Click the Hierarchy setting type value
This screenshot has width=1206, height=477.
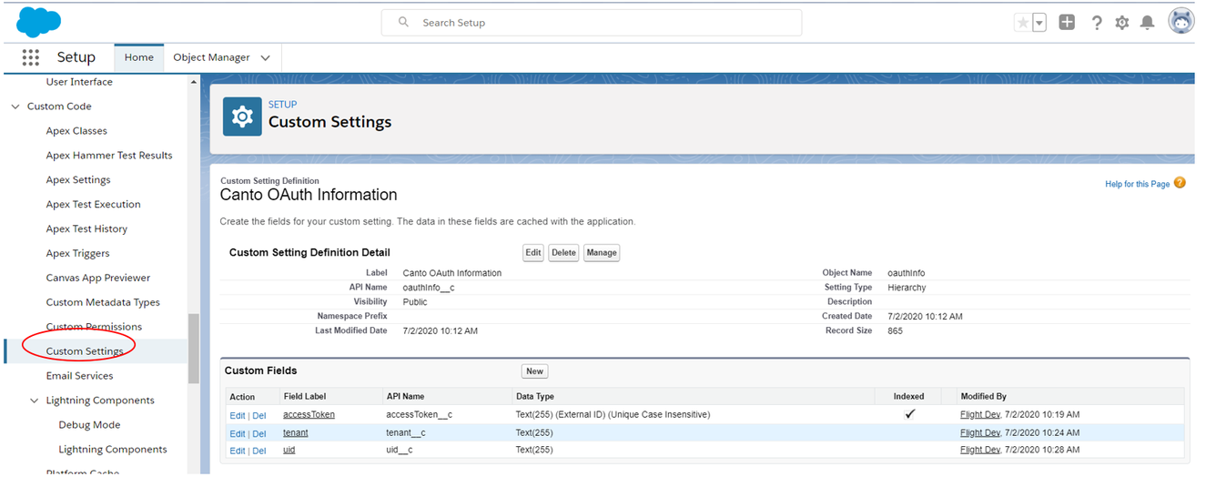(x=907, y=288)
